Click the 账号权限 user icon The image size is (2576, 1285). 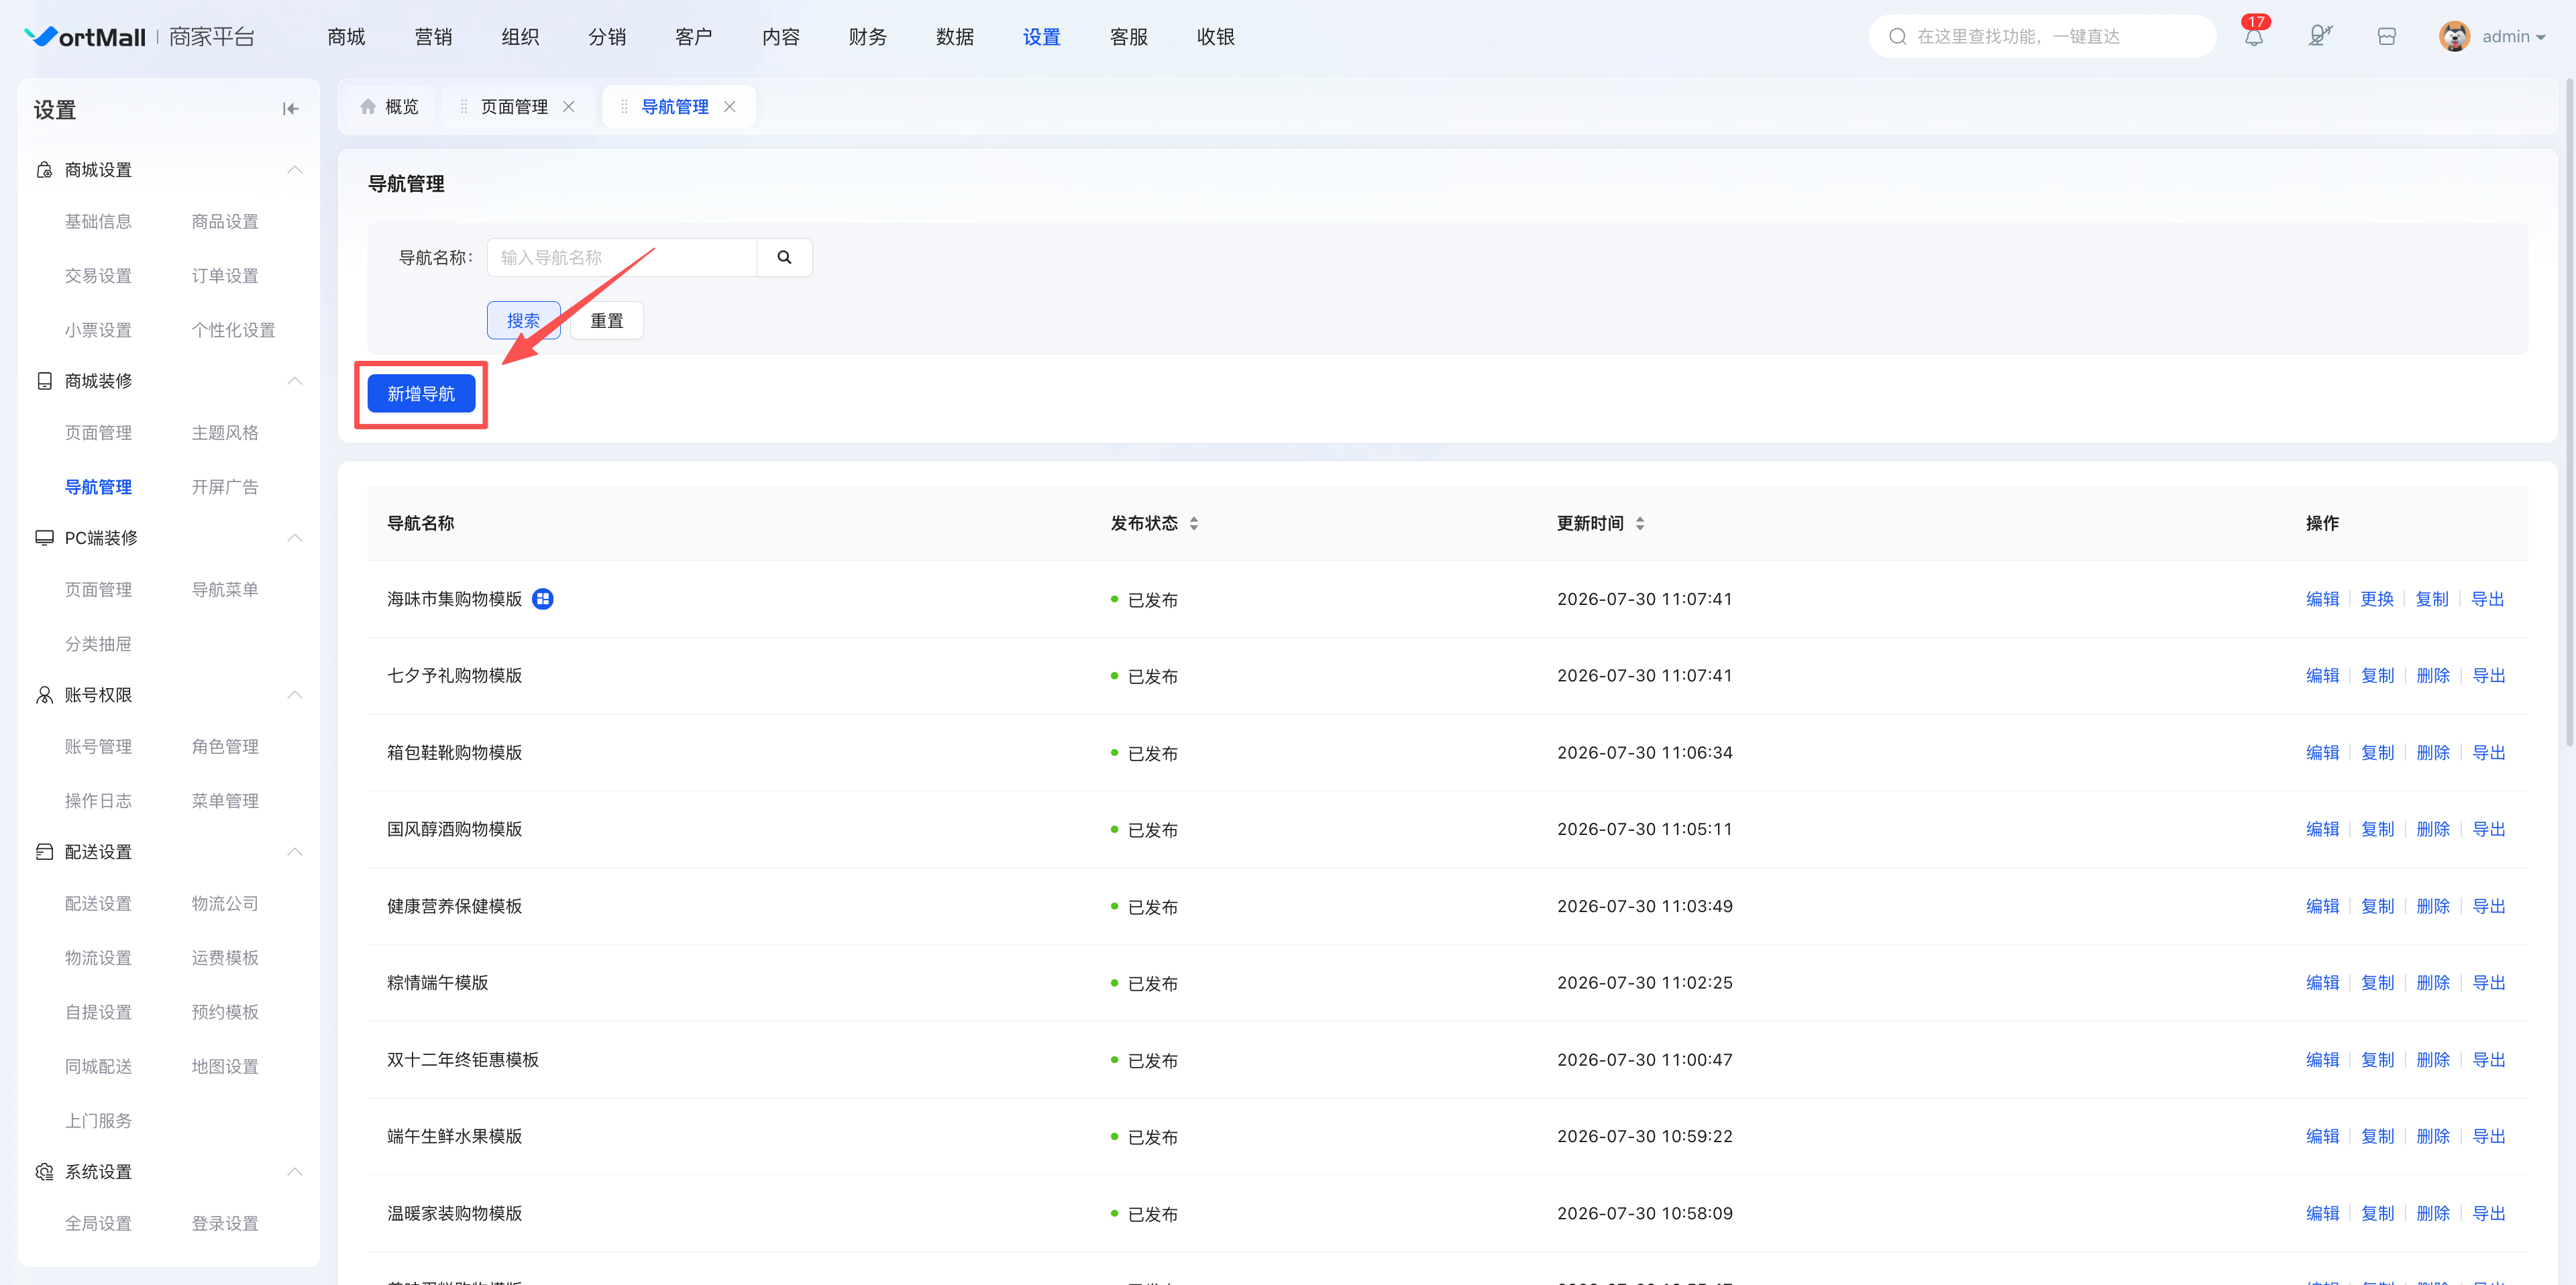click(x=44, y=695)
